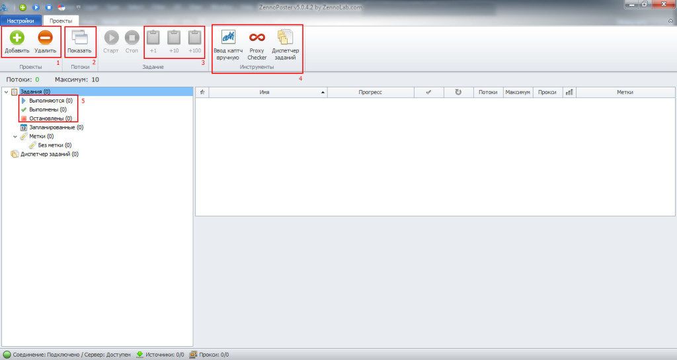Launch the Proxy Checker tool
This screenshot has width=677, height=360.
click(x=257, y=45)
